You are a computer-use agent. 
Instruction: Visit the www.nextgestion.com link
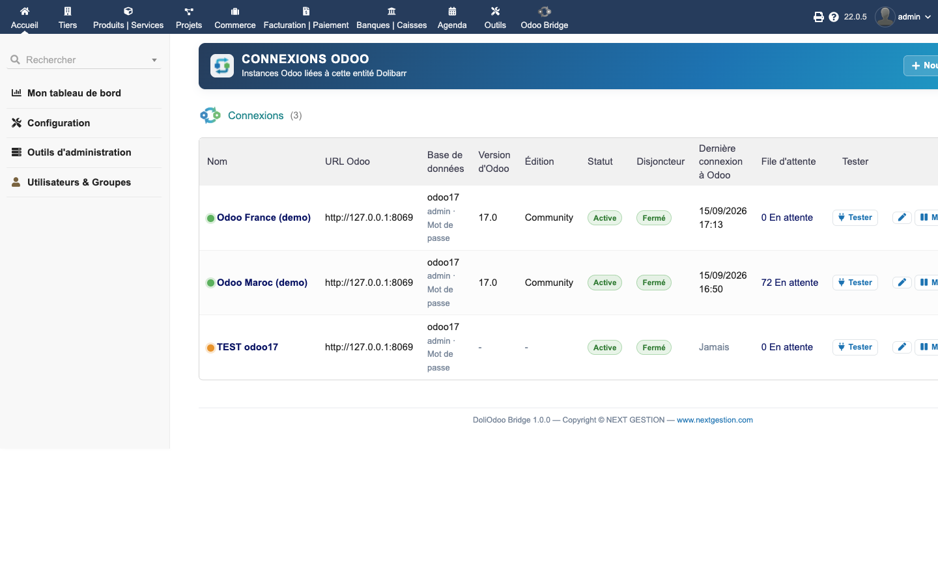tap(715, 420)
